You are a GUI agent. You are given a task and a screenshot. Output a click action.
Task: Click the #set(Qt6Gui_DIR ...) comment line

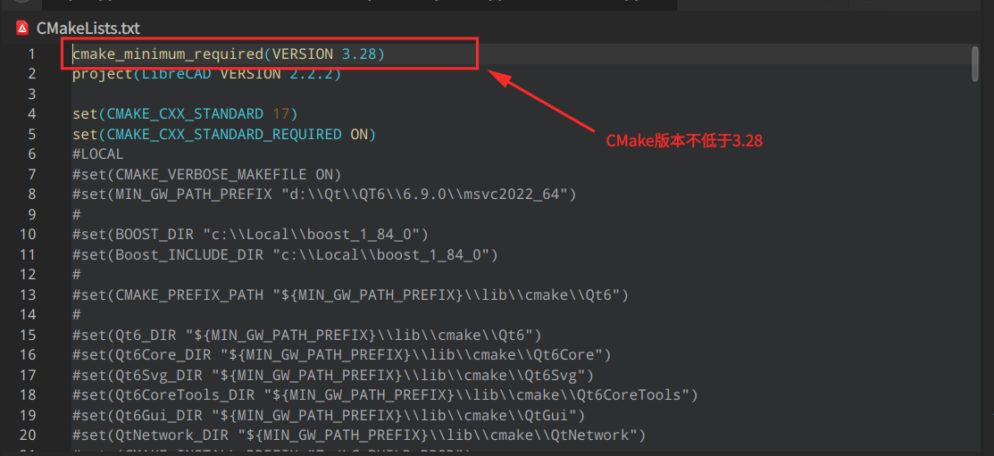tap(329, 415)
